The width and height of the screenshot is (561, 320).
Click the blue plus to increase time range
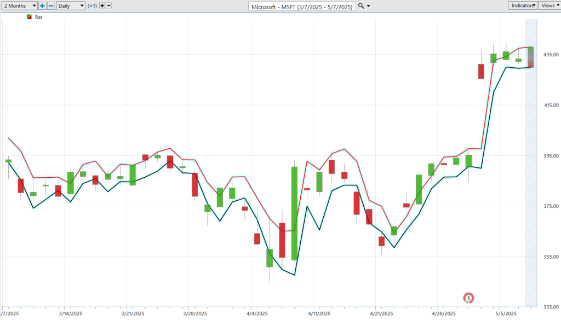click(x=42, y=5)
